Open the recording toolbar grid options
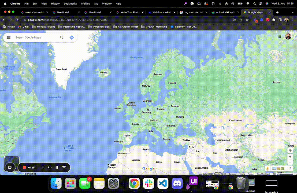The width and height of the screenshot is (297, 193). pyautogui.click(x=43, y=168)
